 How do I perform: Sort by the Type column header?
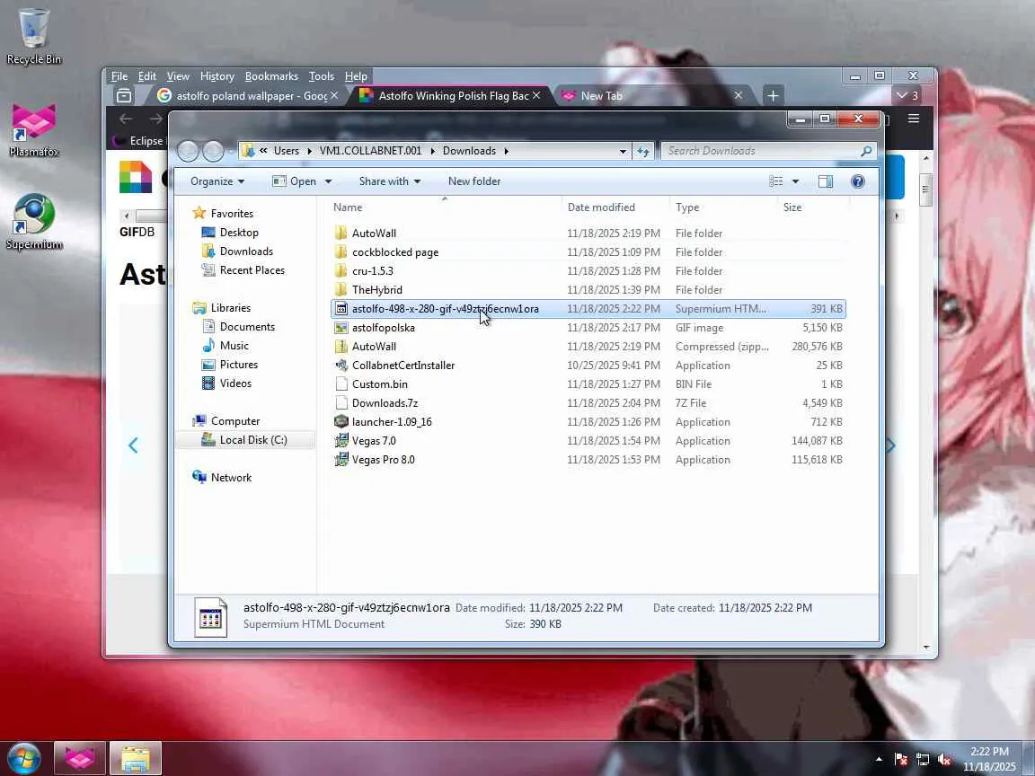pos(723,207)
